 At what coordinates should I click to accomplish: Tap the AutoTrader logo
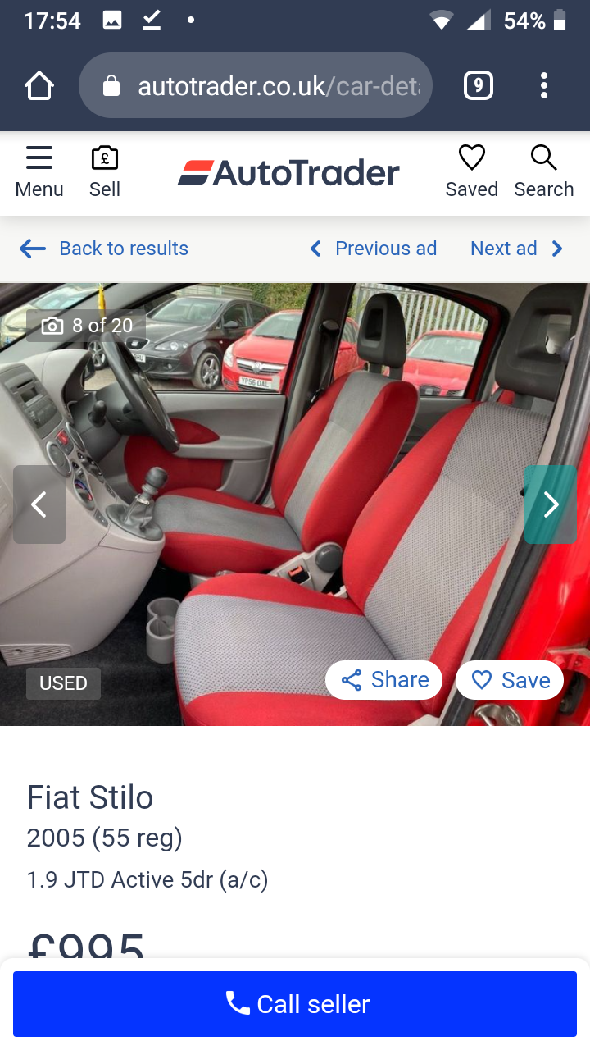click(x=288, y=173)
